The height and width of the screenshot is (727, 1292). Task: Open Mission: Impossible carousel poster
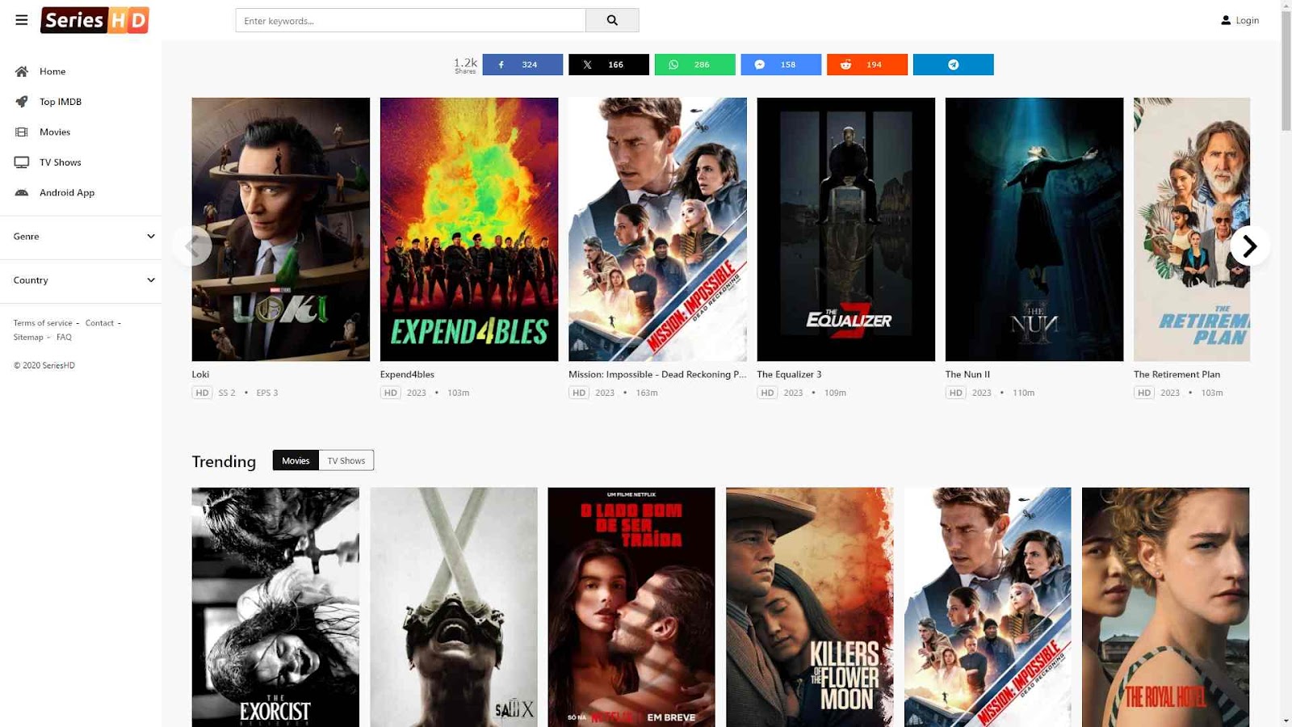657,229
